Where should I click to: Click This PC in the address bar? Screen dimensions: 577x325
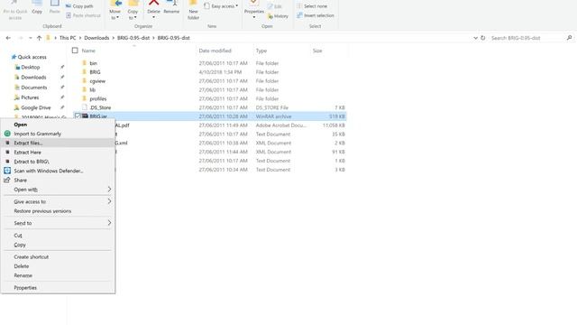[x=68, y=38]
